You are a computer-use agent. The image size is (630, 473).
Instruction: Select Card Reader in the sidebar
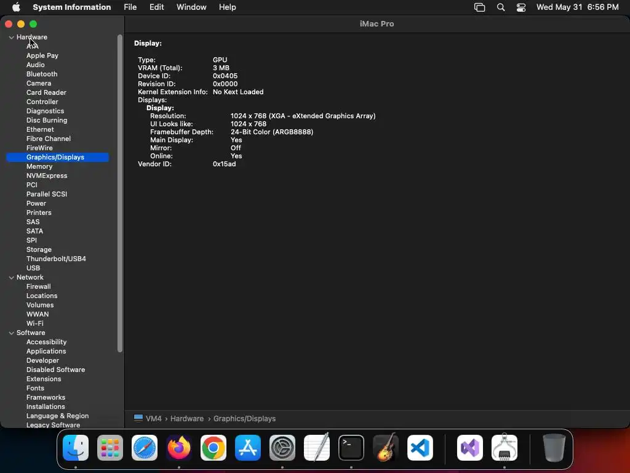pos(46,92)
